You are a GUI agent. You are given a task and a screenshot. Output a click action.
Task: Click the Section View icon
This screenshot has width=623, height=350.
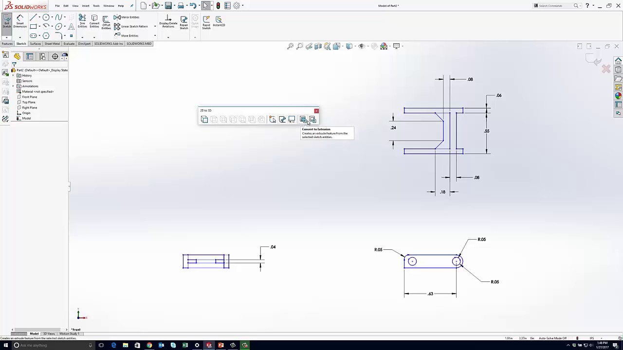tap(318, 46)
